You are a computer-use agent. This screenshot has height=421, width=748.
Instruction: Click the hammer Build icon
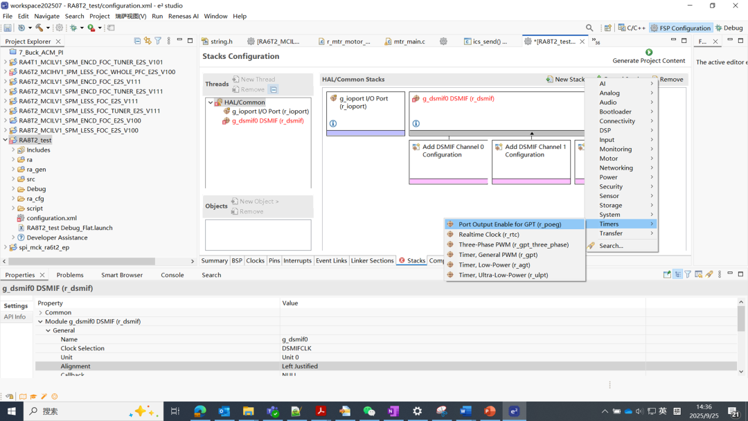point(39,28)
